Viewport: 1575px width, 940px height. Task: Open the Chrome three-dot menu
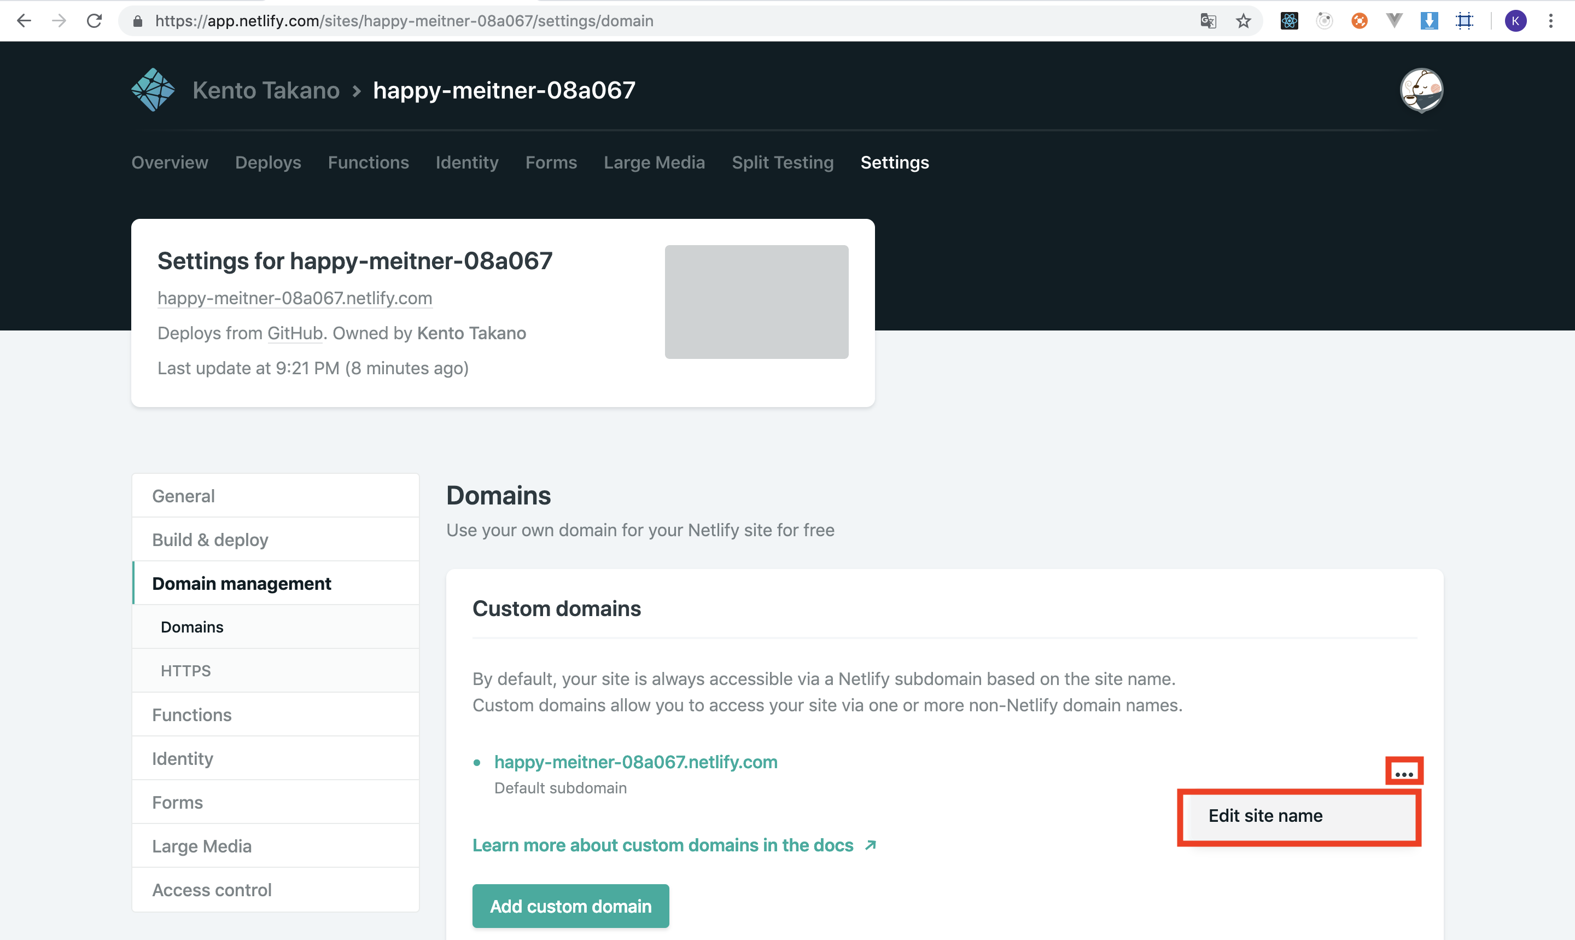pos(1550,21)
